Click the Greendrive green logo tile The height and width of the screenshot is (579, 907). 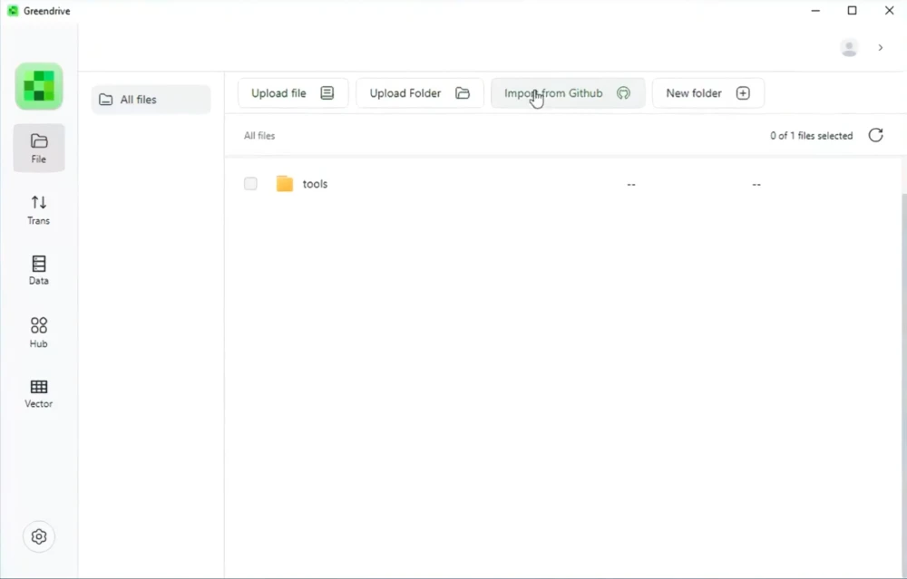pos(39,86)
